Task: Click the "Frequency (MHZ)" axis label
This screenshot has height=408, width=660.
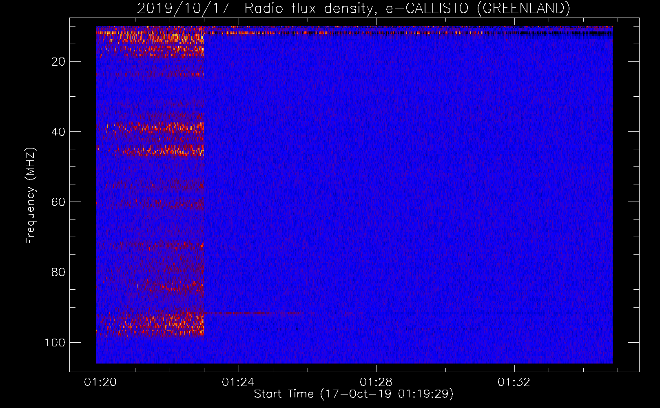Action: point(31,195)
